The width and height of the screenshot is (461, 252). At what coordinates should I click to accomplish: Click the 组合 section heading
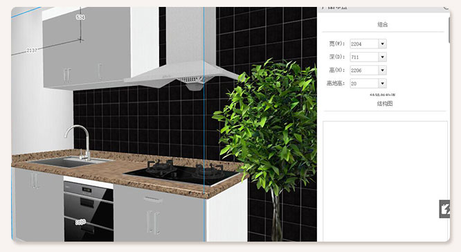383,24
